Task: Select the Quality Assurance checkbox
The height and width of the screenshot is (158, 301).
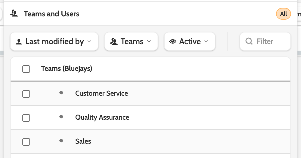Action: pyautogui.click(x=26, y=118)
